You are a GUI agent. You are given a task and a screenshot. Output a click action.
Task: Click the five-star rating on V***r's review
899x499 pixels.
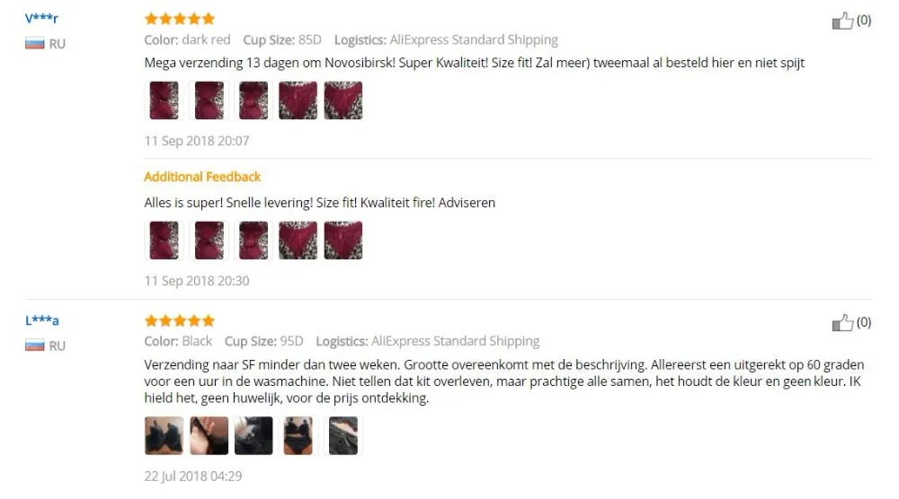180,19
